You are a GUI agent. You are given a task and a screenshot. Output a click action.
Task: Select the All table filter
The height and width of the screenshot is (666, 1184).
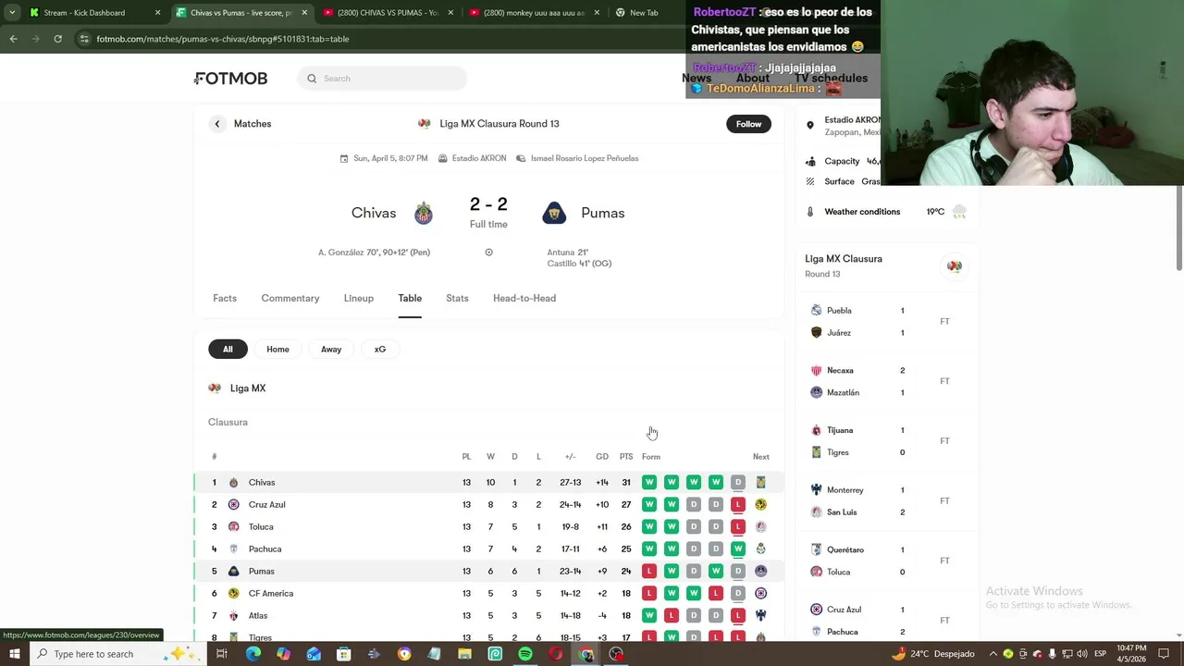228,350
